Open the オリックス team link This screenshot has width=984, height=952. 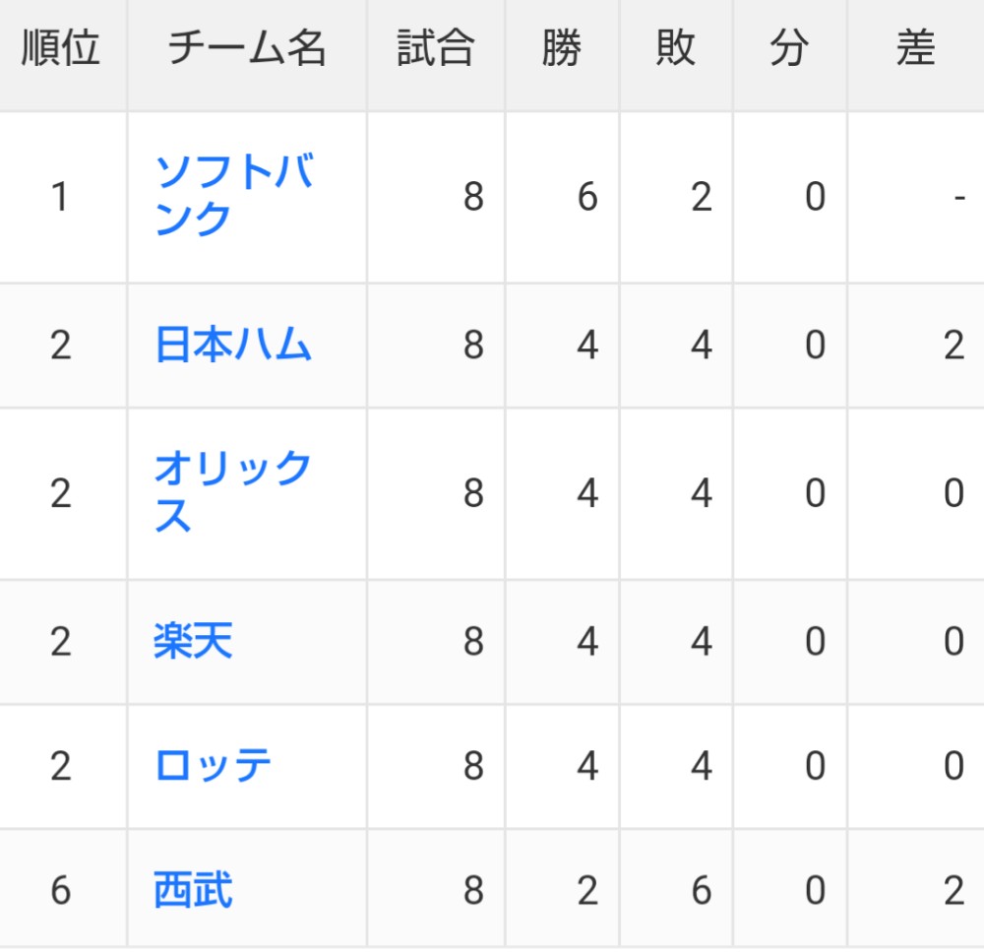point(233,492)
